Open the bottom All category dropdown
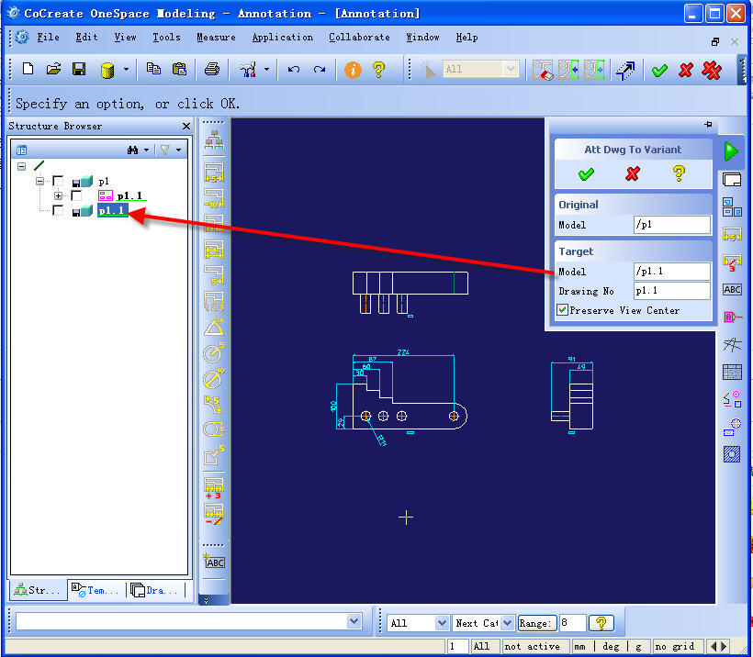This screenshot has height=657, width=753. (x=442, y=623)
